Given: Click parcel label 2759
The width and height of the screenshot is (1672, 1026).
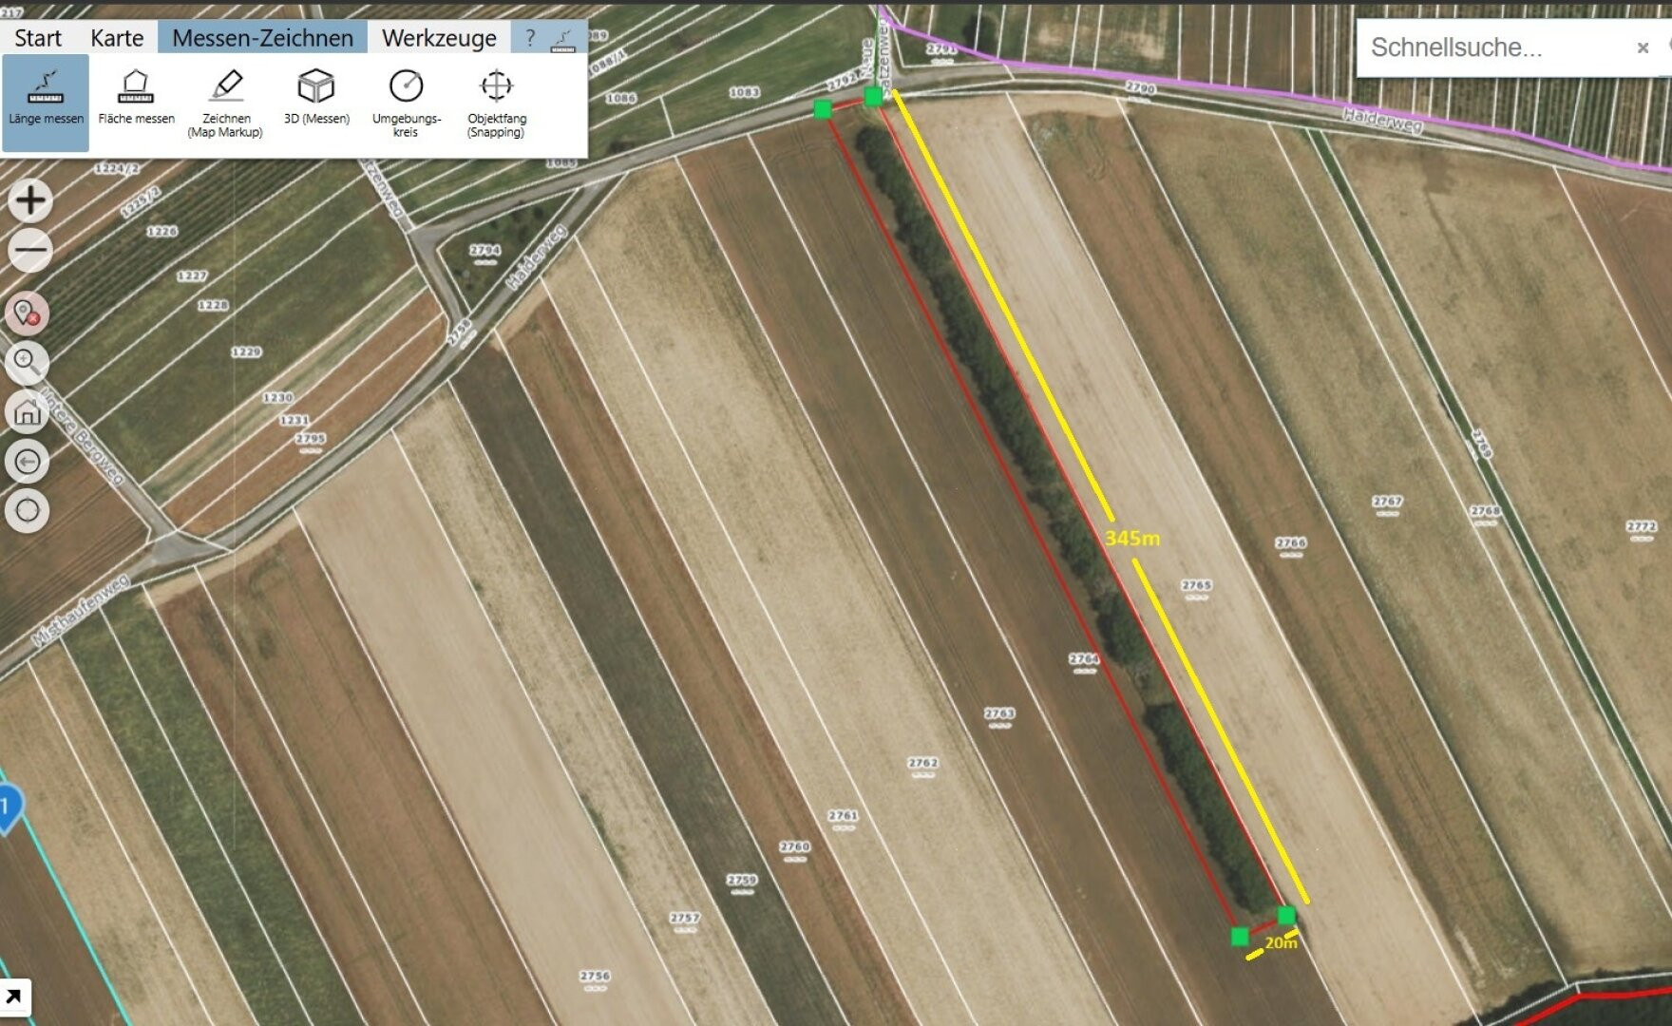Looking at the screenshot, I should coord(742,883).
